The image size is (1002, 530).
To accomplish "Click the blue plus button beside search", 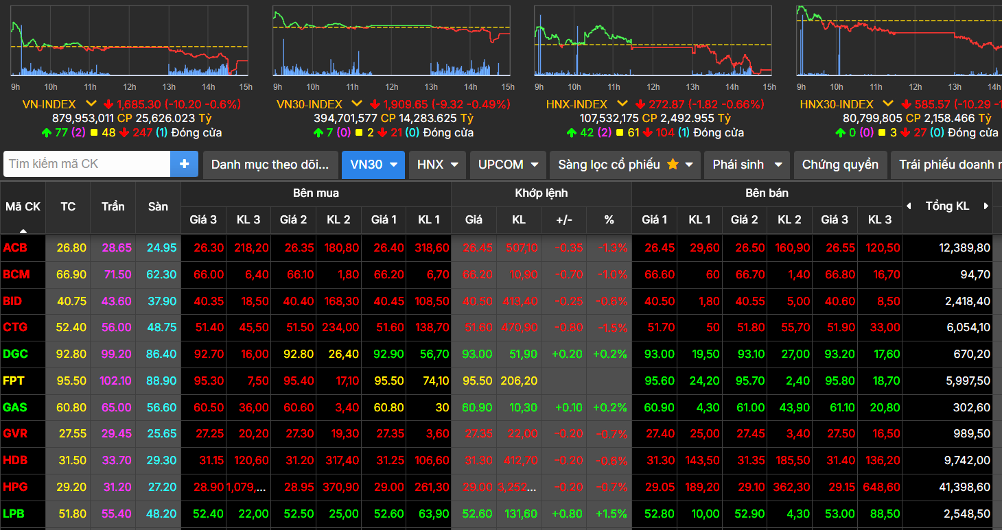I will coord(184,165).
